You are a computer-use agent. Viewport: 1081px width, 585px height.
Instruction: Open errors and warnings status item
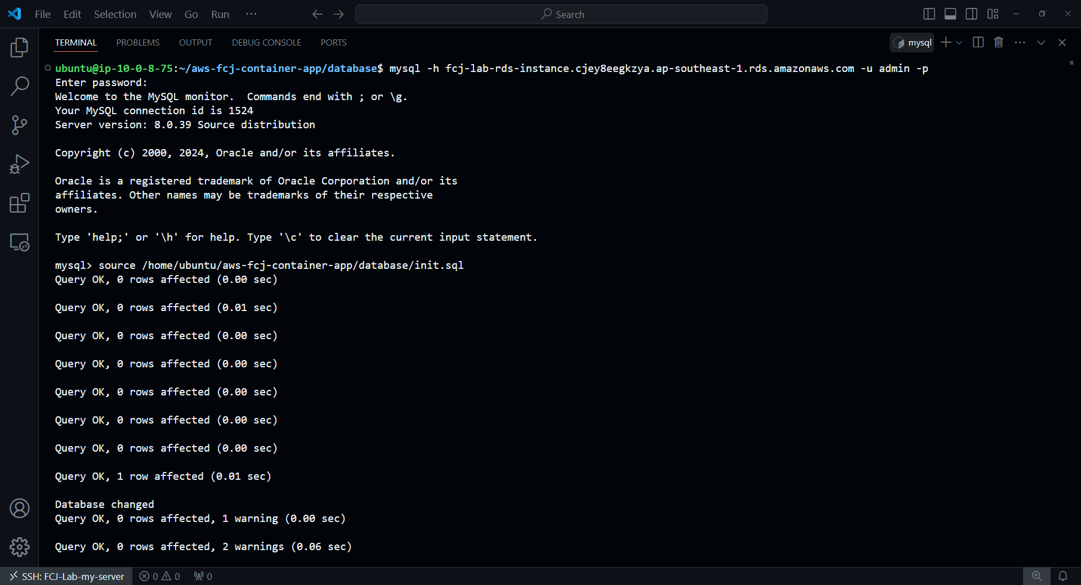[x=160, y=576]
